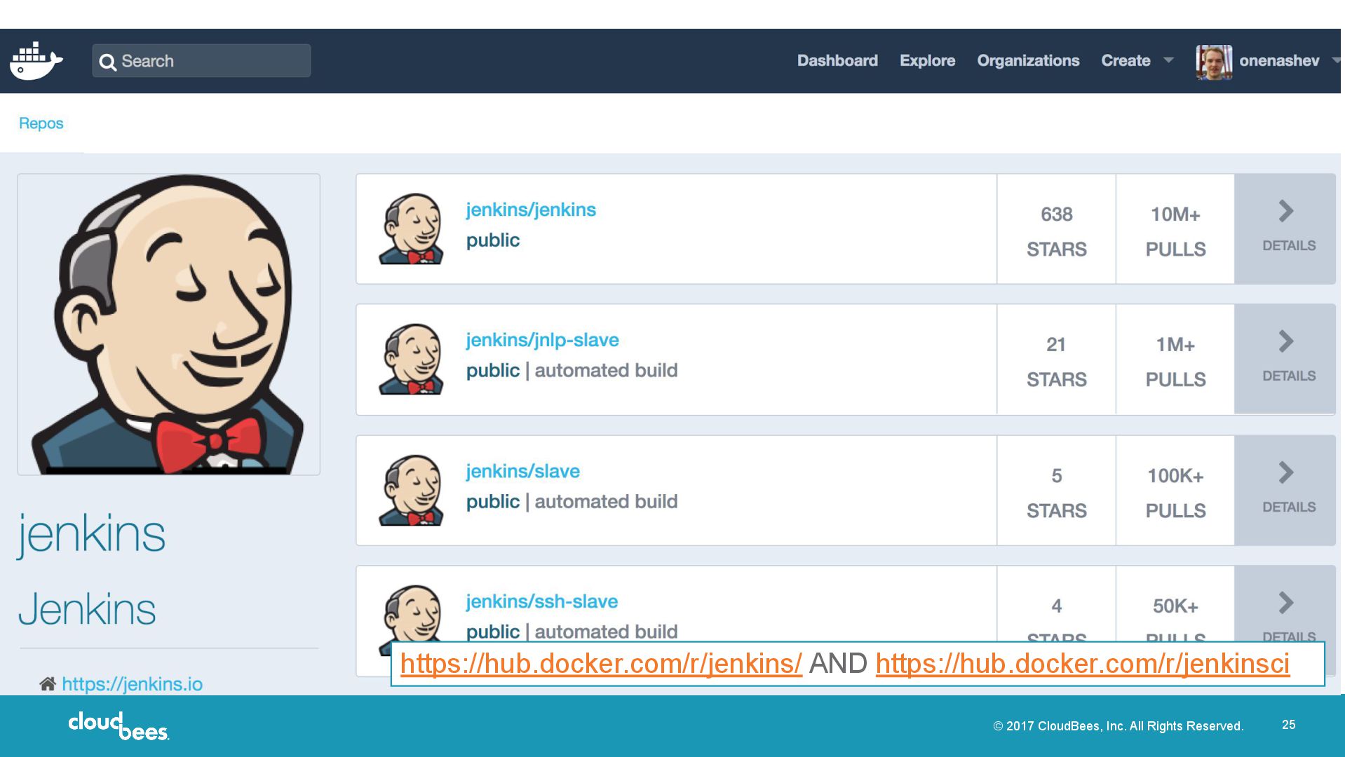Open the onenashev account menu
The width and height of the screenshot is (1345, 757).
tap(1279, 61)
